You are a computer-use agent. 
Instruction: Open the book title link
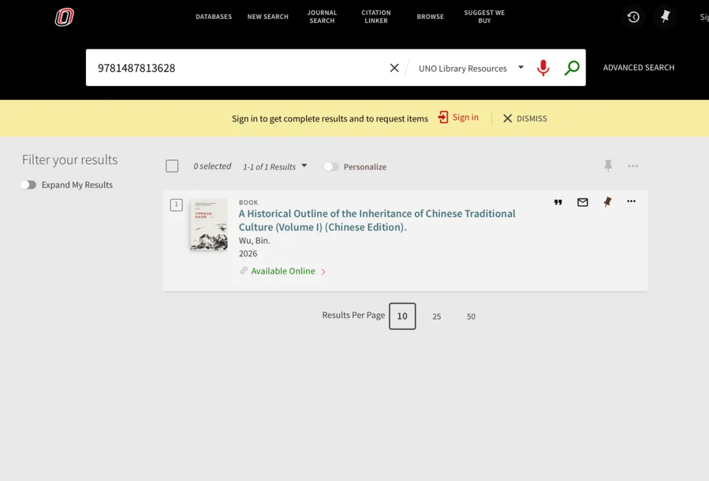point(377,220)
